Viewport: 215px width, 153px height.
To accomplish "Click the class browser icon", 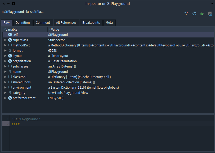I will click(x=210, y=13).
